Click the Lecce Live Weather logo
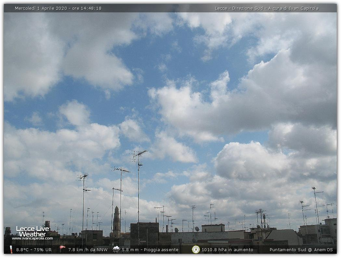 (33, 231)
